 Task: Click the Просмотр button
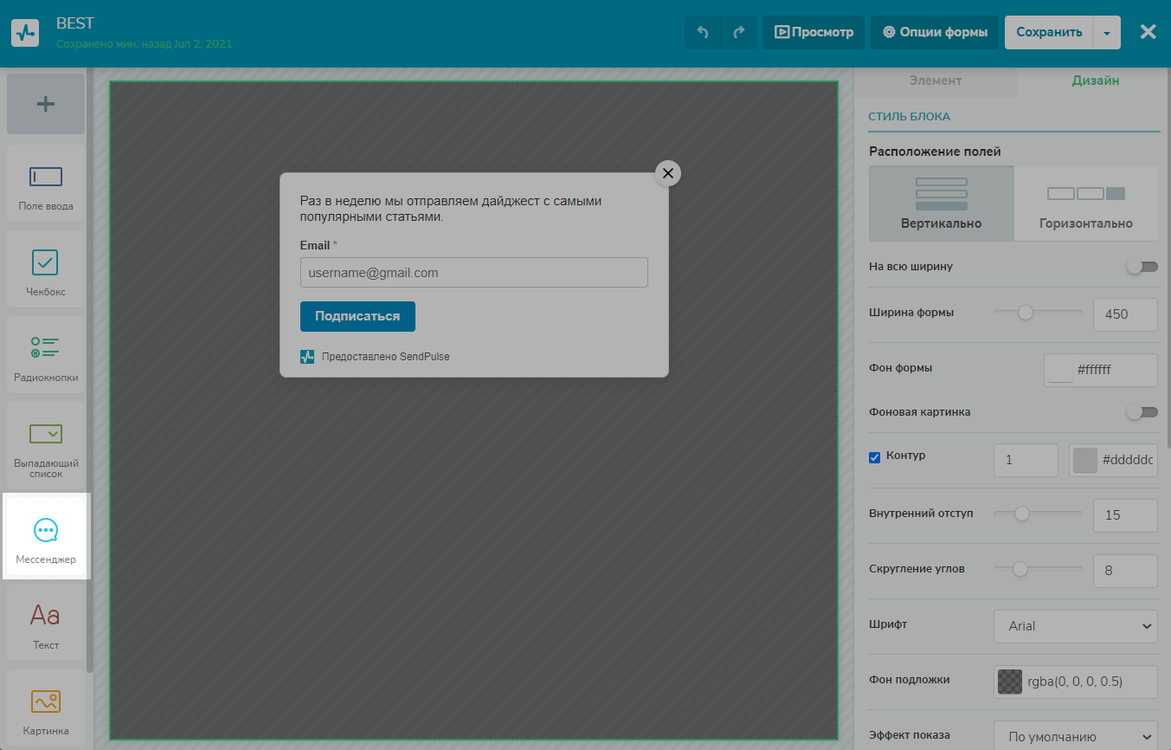(814, 32)
